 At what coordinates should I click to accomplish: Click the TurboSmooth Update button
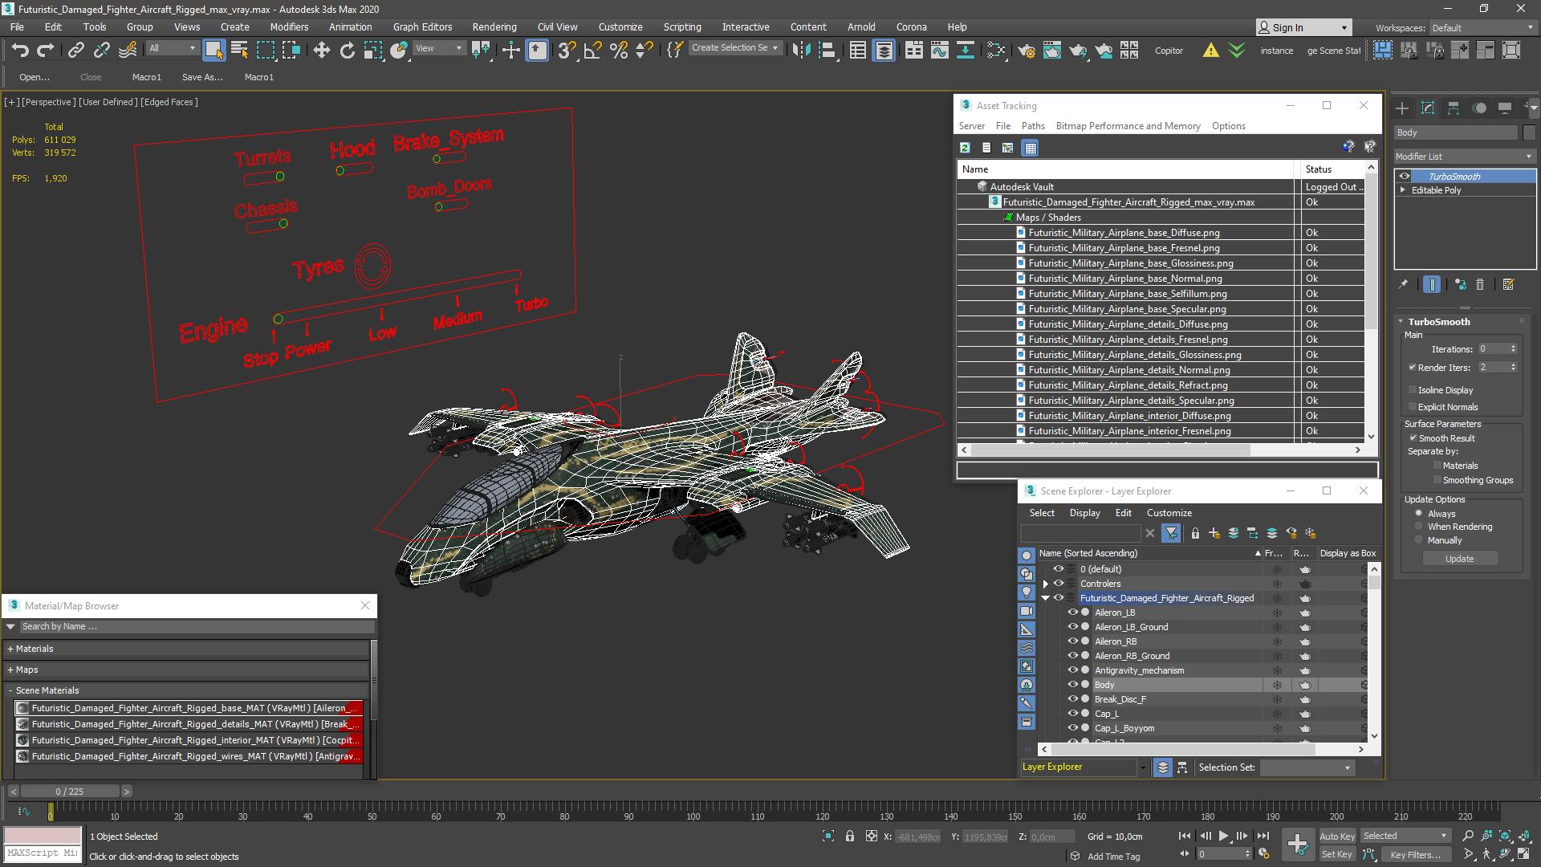[x=1459, y=559]
